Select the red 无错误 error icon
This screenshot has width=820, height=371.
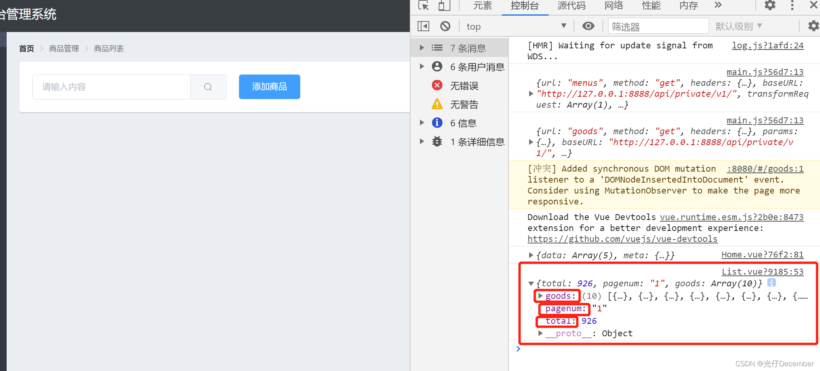tap(437, 85)
